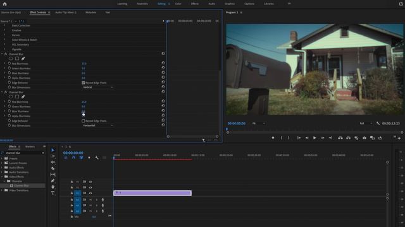Play the sequence in Program Monitor
Viewport: 405px width, 227px height.
(315, 138)
